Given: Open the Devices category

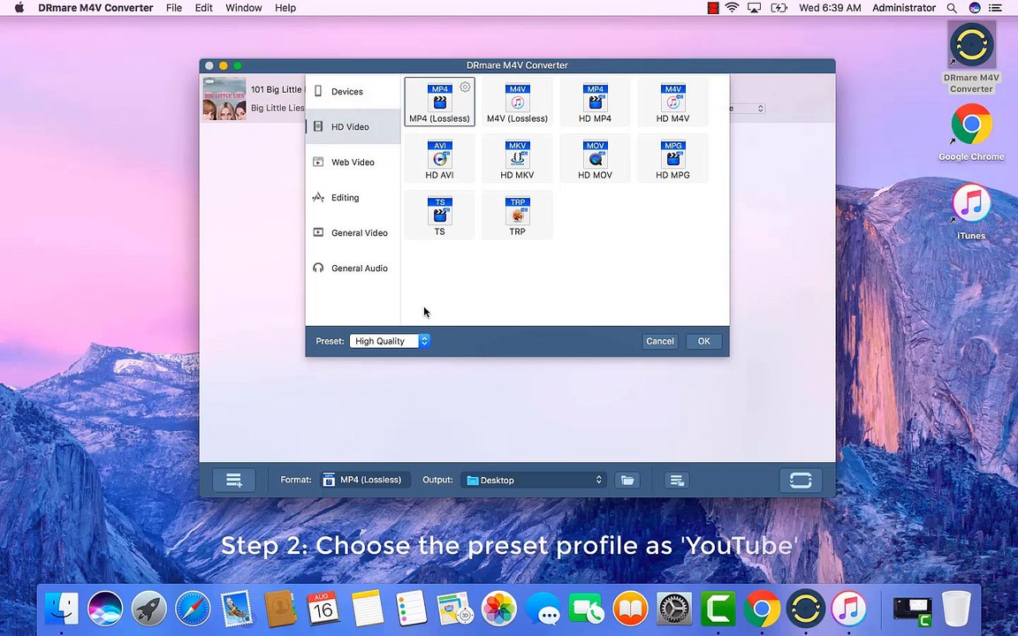Looking at the screenshot, I should pos(353,92).
